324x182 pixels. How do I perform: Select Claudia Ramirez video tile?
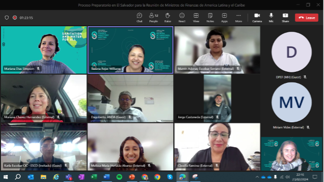click(217, 147)
